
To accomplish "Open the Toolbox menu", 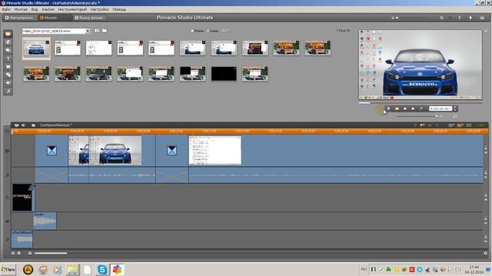I will [x=72, y=9].
